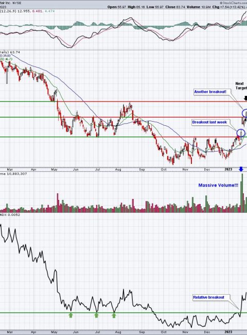Viewport: 247px width, 335px height.
Task: Select the 'Another breakout!' annotation box
Action: pos(210,92)
